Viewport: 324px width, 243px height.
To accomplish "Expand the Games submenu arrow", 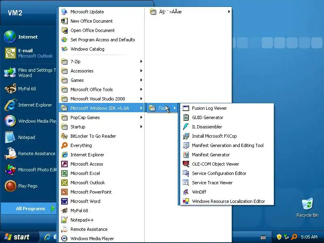I will coord(141,80).
